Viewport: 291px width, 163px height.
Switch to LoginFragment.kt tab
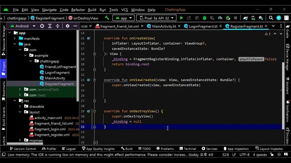(x=203, y=26)
